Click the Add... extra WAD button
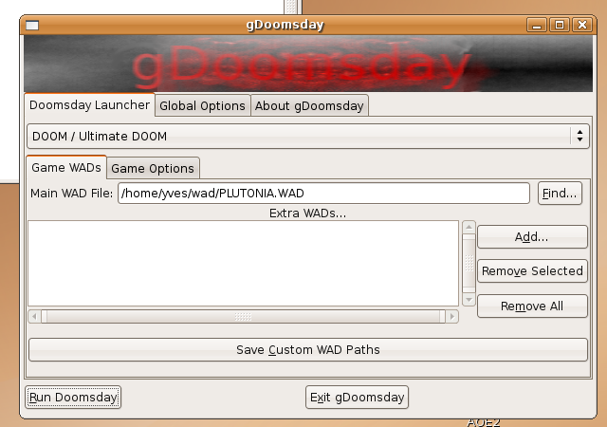This screenshot has height=427, width=607. tap(532, 237)
